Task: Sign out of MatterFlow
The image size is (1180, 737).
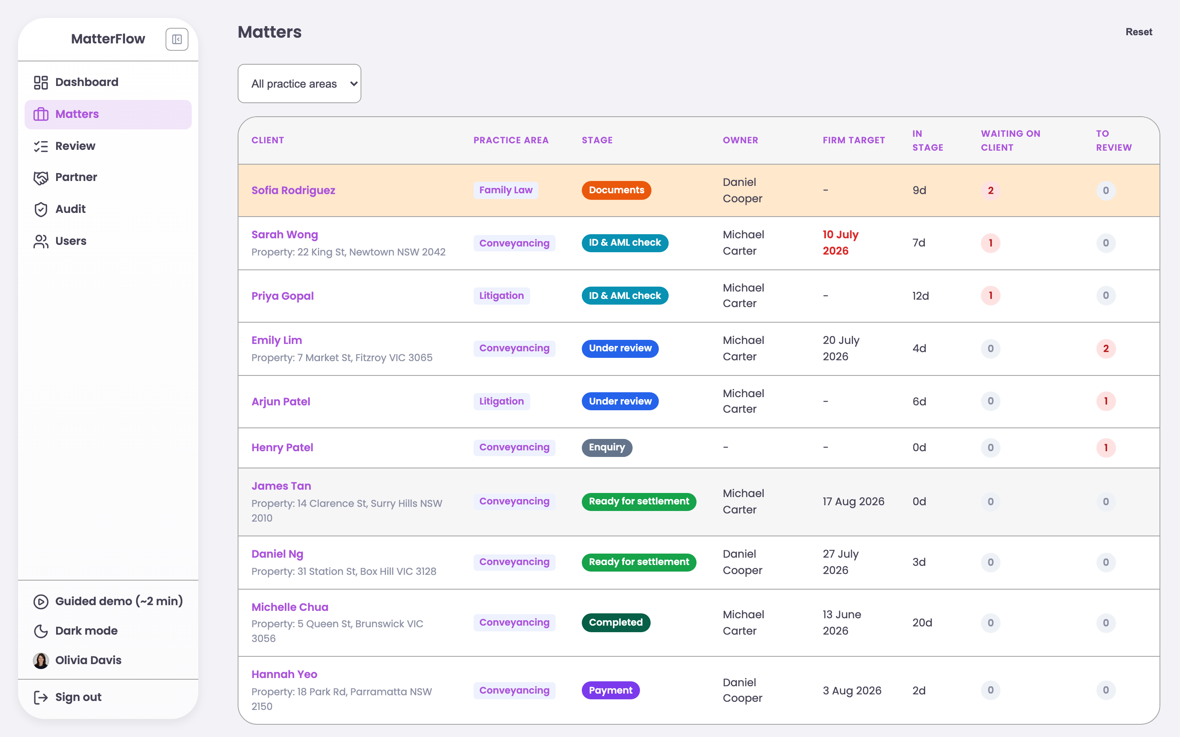Action: coord(108,698)
